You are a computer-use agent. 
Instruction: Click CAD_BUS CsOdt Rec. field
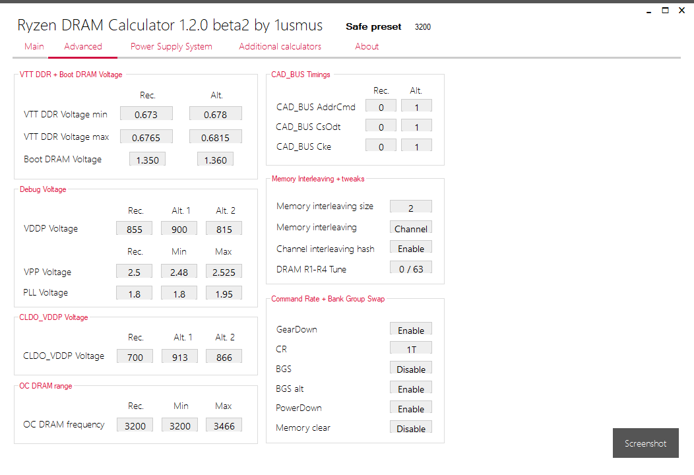[381, 127]
